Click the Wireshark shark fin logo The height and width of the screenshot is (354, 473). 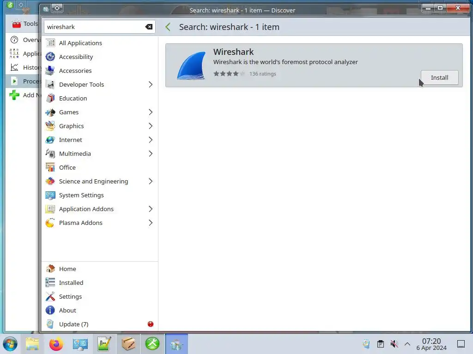click(191, 65)
